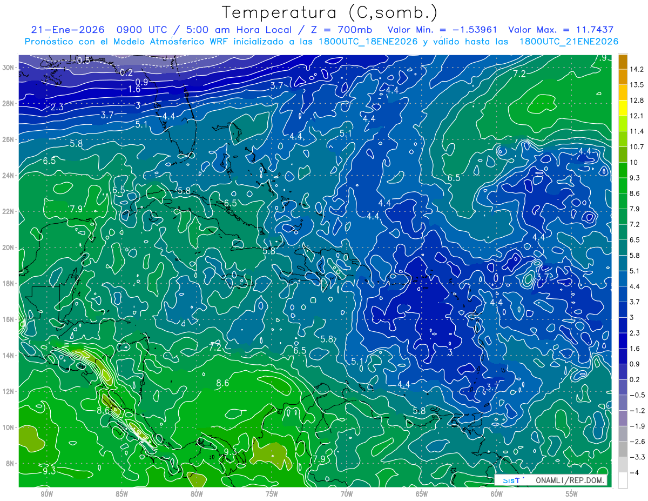Click the "24N" latitude axis label
Screen dimensions: 648x501
9,176
